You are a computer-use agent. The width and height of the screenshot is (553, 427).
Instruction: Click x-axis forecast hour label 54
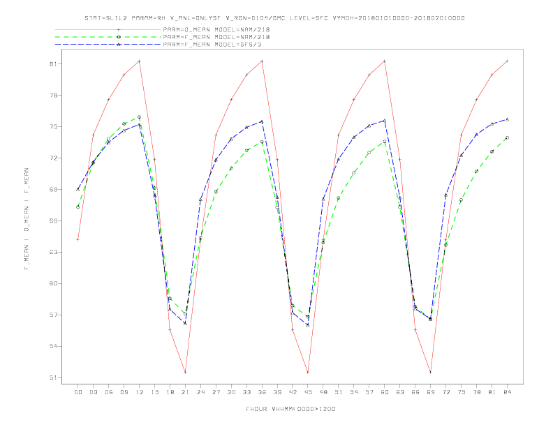354,392
